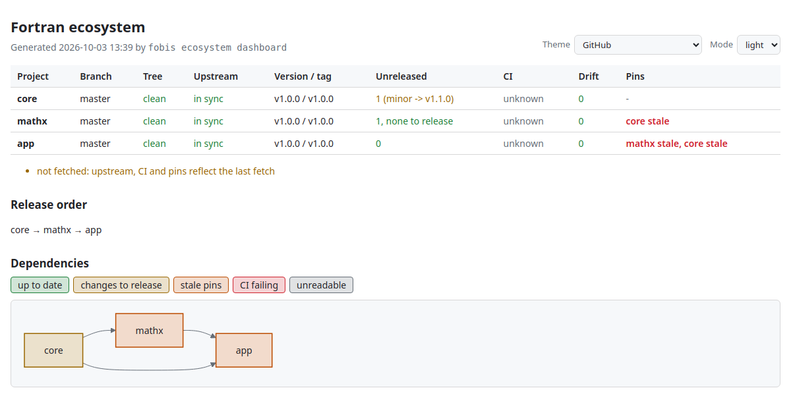Click the Drift column header
The height and width of the screenshot is (415, 791).
tap(589, 76)
